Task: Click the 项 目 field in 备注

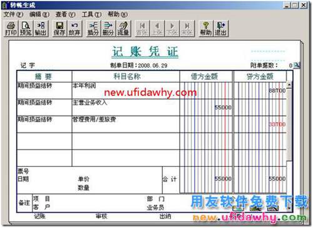Action: click(x=41, y=199)
